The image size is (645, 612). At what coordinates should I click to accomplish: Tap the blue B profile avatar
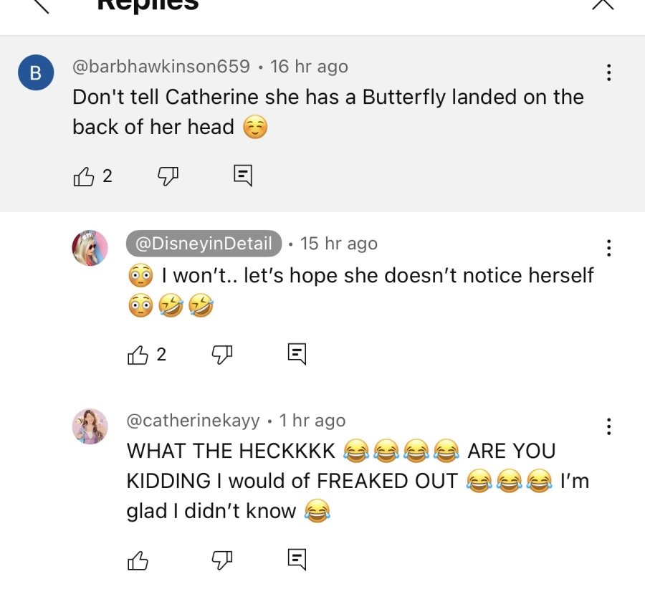36,72
